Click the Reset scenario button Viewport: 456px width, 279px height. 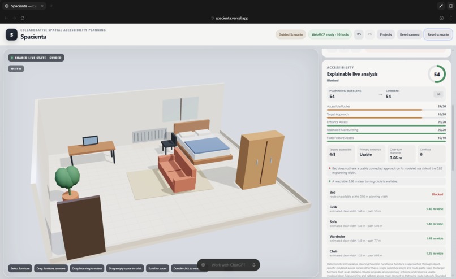pyautogui.click(x=438, y=34)
